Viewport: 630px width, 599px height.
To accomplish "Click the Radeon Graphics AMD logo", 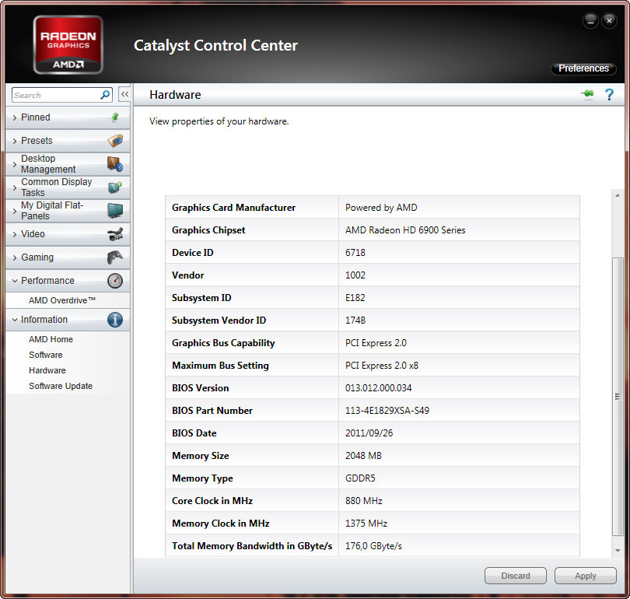I will (x=68, y=45).
